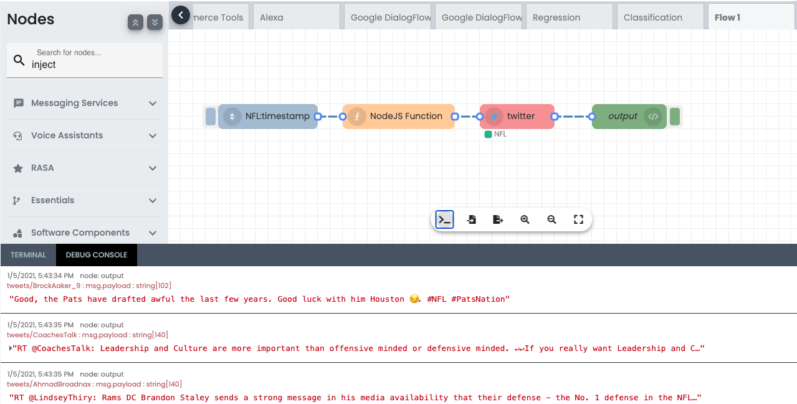Expand the Essentials category chevron
The height and width of the screenshot is (404, 797).
pos(153,201)
